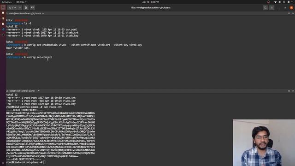Minimize the Tilix window
295x166 pixels.
tap(279, 8)
